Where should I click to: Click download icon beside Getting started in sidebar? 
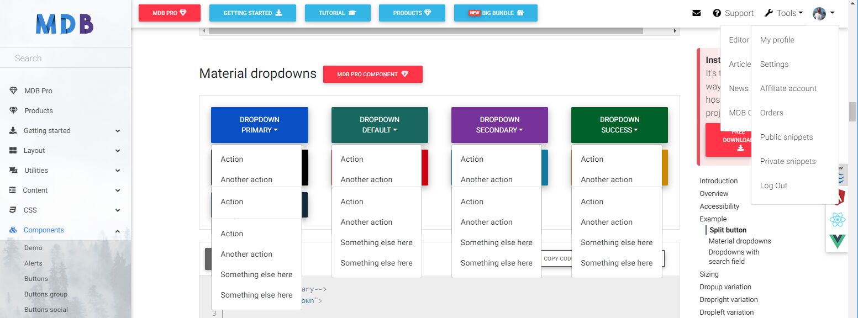(13, 131)
